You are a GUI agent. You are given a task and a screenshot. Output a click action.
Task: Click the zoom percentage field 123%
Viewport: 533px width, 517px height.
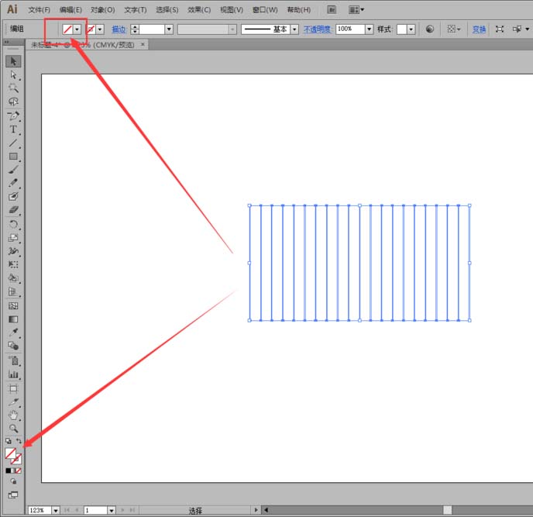pos(40,510)
